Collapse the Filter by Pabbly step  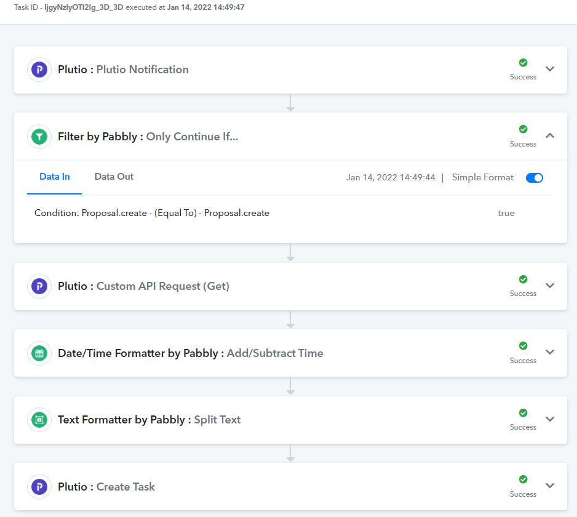[x=550, y=135]
